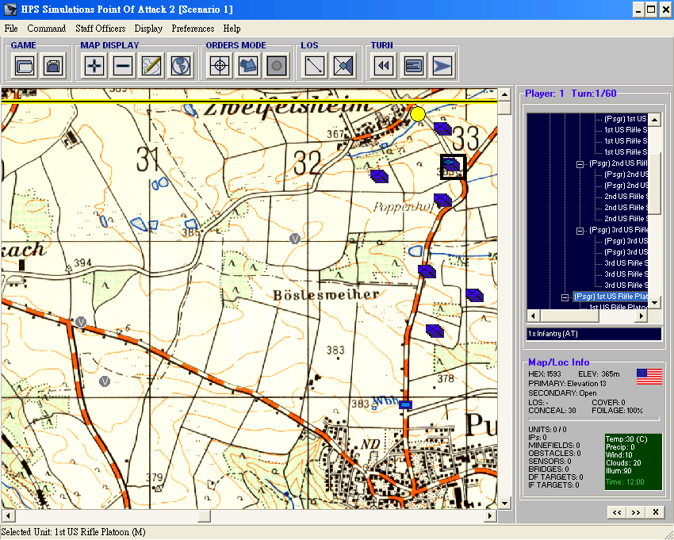The image size is (674, 540).
Task: Toggle the gray circle orders mode button
Action: (277, 66)
